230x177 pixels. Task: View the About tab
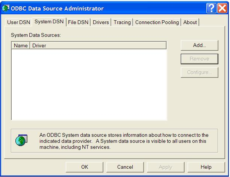(x=190, y=23)
